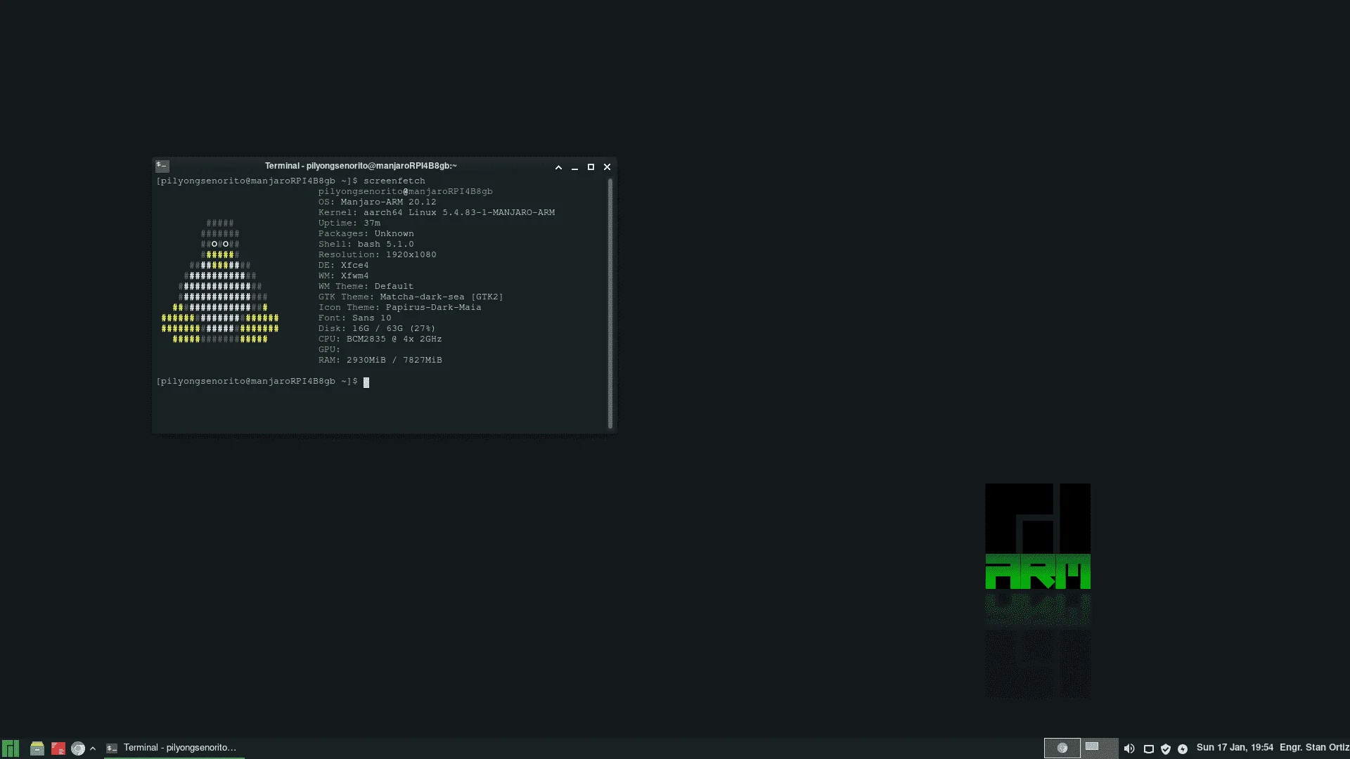
Task: Open the Engr. Stan Ortiz user menu
Action: coord(1314,748)
